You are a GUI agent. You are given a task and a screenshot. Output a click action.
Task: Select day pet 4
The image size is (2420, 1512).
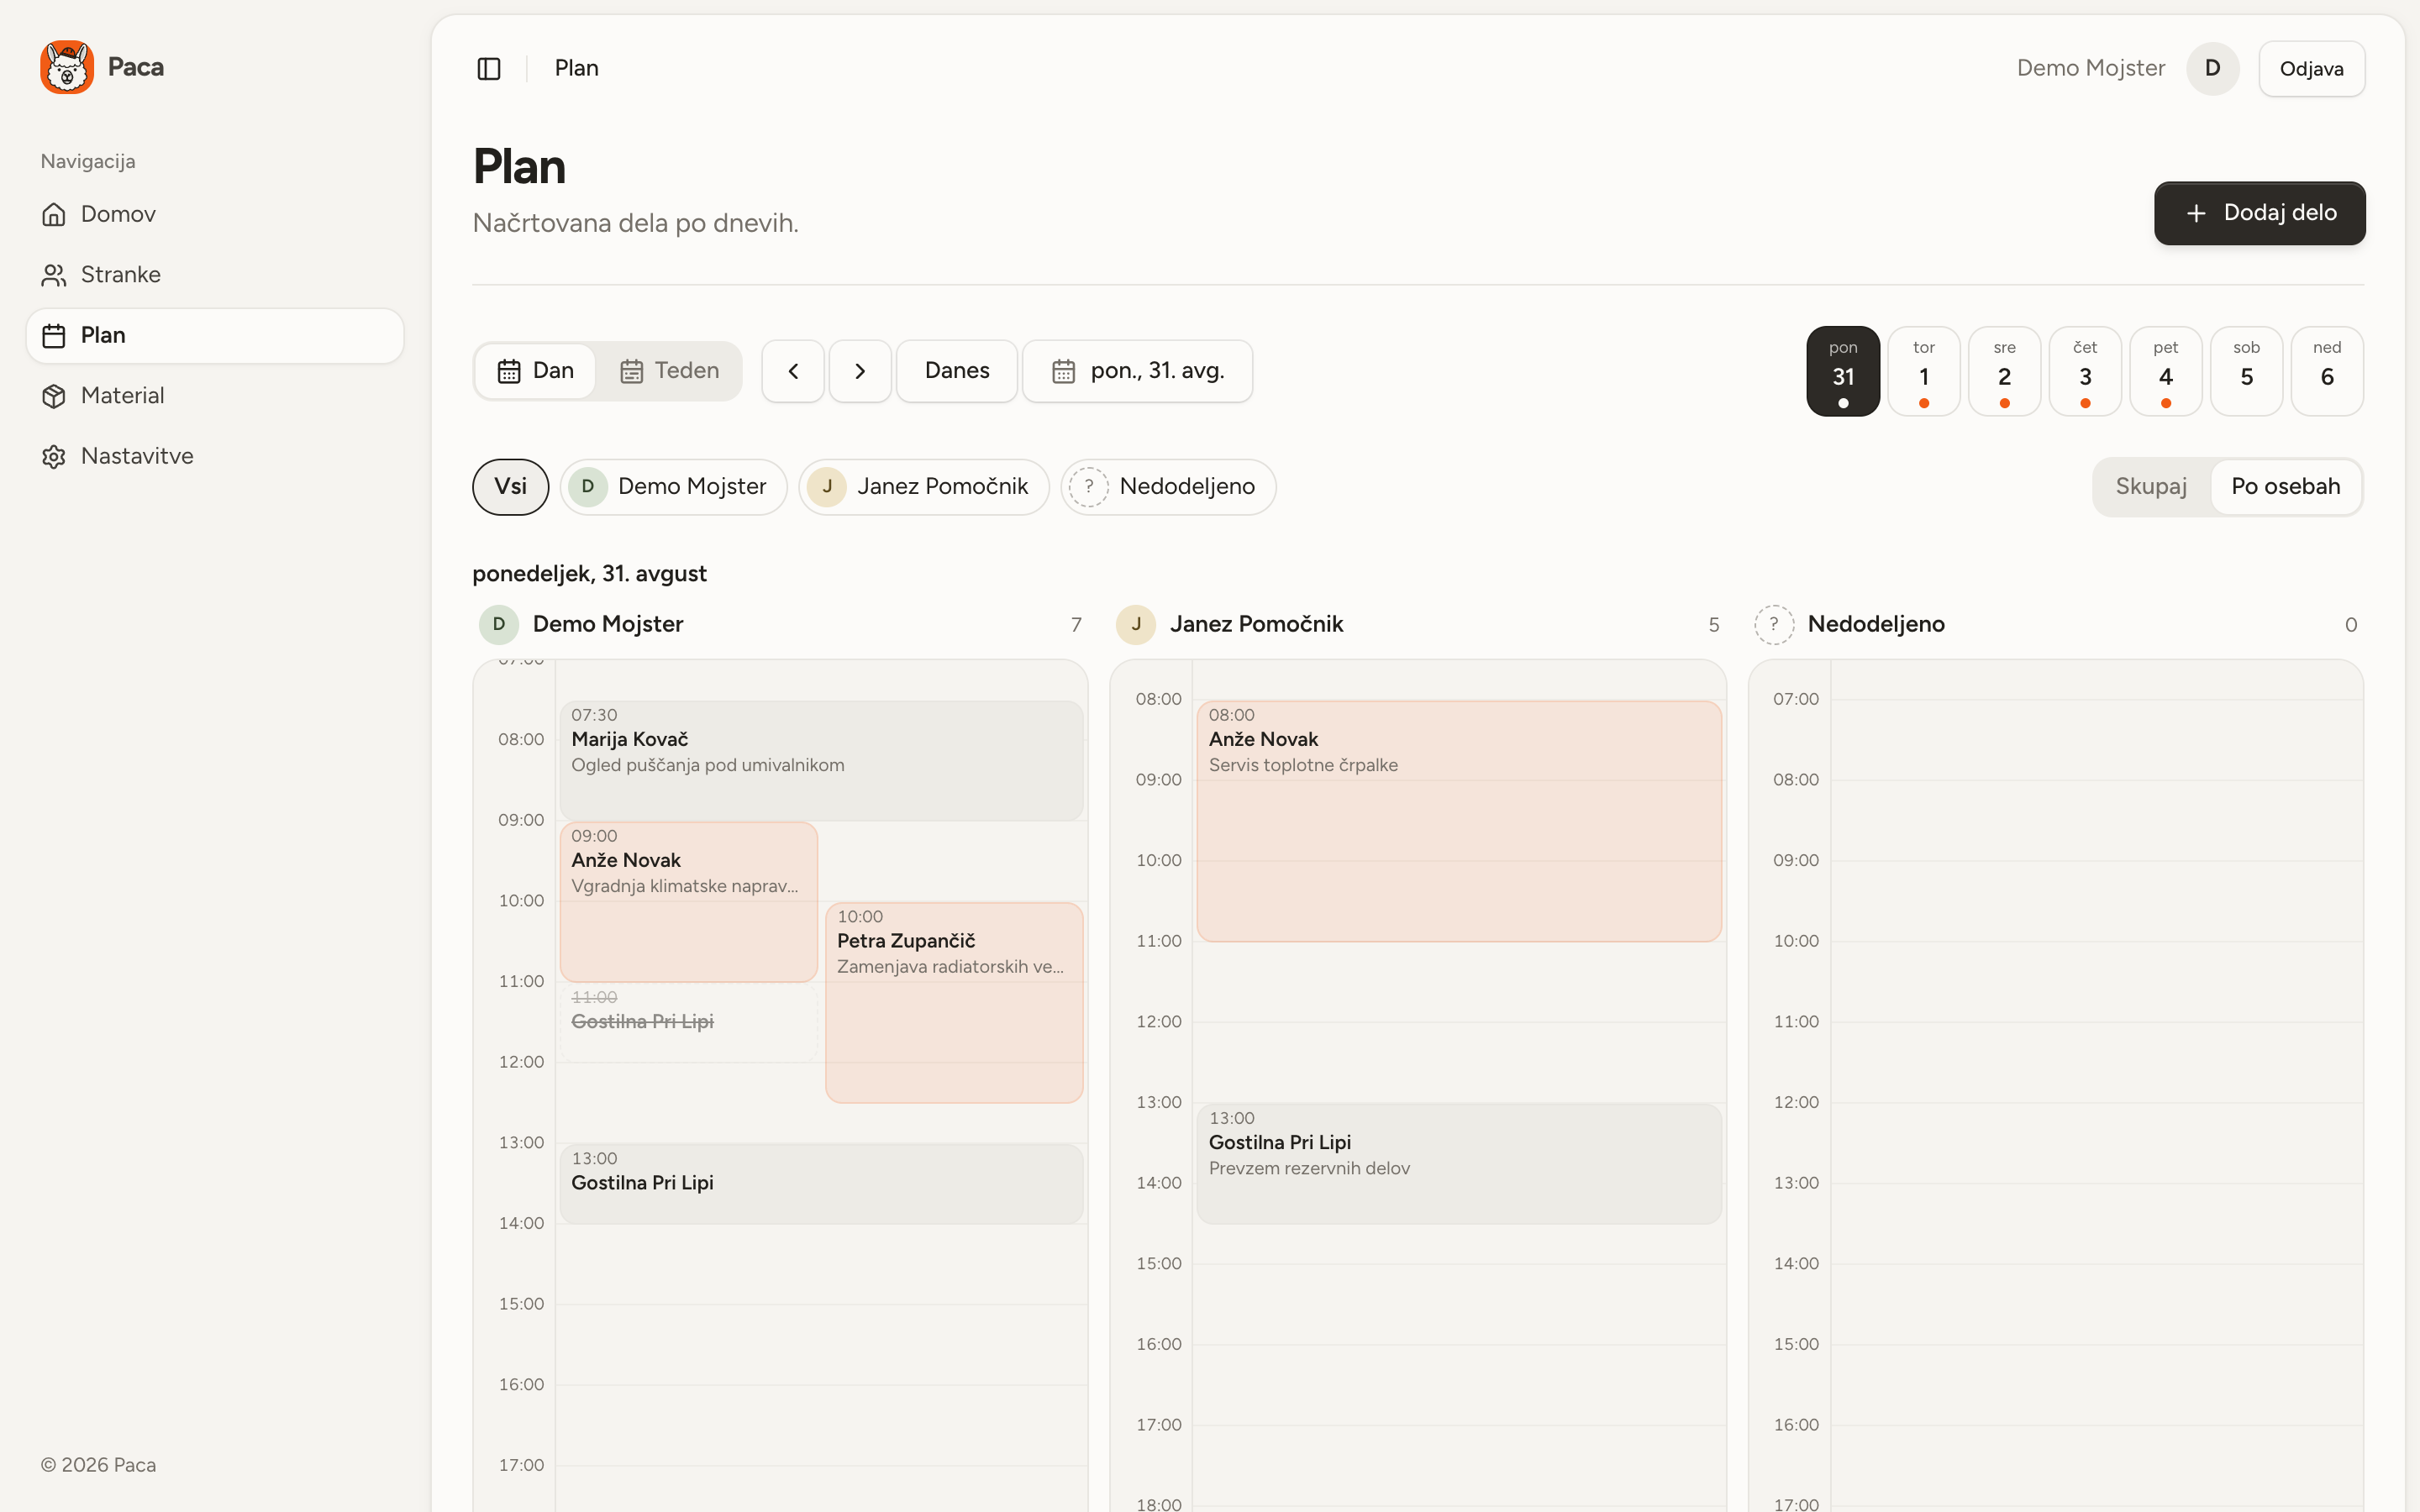pos(2165,371)
